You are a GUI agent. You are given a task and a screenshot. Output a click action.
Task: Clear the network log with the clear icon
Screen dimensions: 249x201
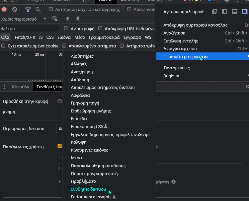[x=15, y=10]
